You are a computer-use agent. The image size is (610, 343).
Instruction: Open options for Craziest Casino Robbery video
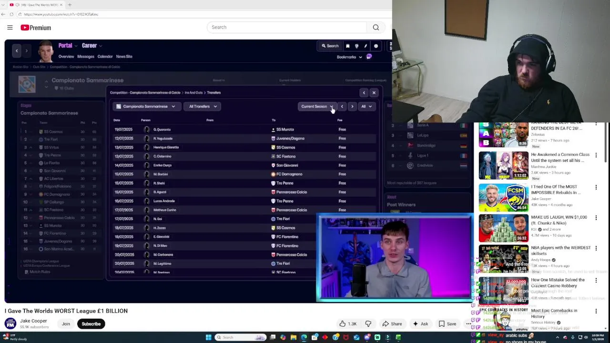pos(596,281)
